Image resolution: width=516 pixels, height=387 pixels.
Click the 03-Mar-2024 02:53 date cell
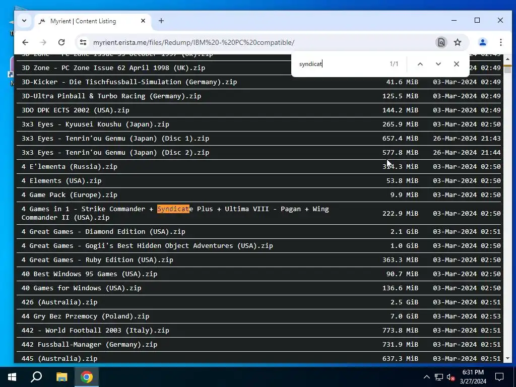(x=467, y=316)
